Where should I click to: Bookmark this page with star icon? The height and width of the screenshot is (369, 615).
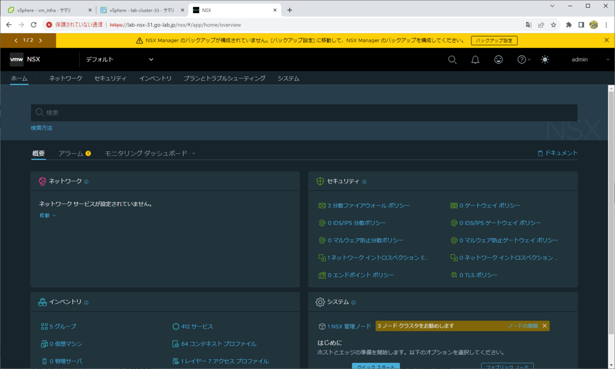coord(553,25)
